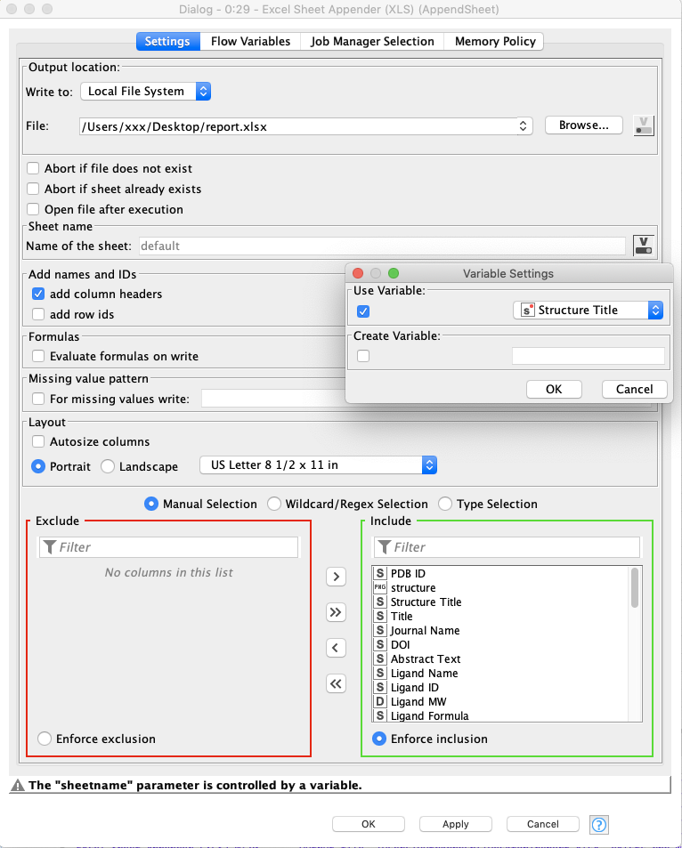Close the Variable Settings popup
Viewport: 682px width, 848px height.
pyautogui.click(x=358, y=273)
